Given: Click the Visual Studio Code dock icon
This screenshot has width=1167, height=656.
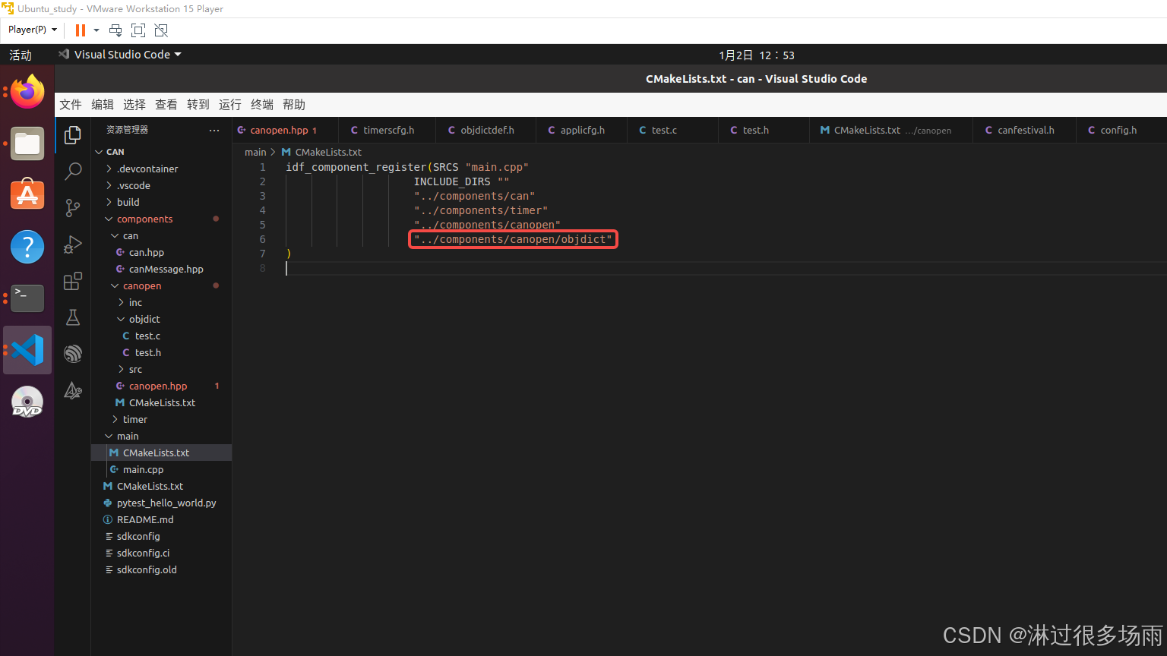Looking at the screenshot, I should 27,350.
